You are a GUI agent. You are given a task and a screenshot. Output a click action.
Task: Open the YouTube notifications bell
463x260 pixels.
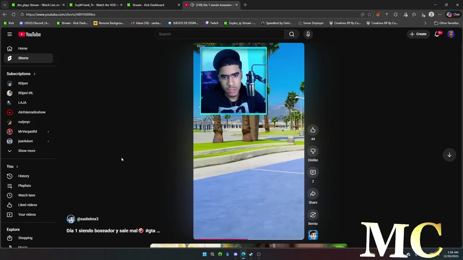[x=437, y=34]
